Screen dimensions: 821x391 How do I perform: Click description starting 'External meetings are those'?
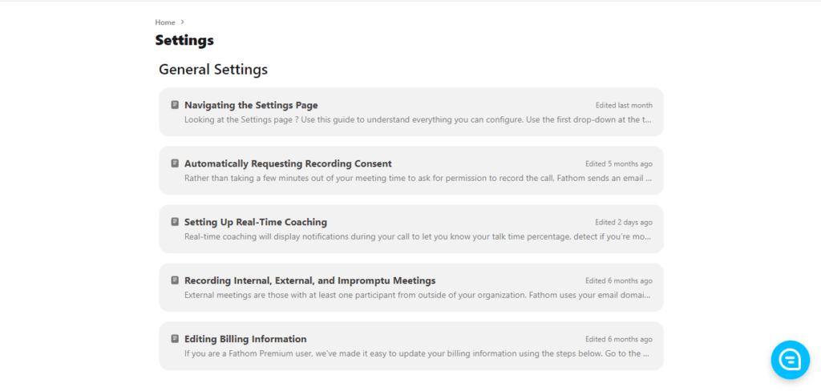point(418,295)
